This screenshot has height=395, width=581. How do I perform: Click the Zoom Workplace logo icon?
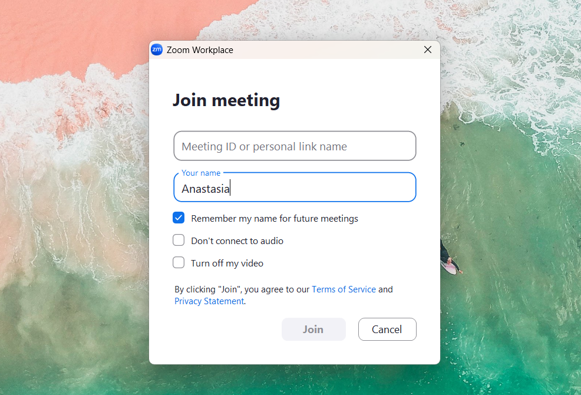pyautogui.click(x=157, y=50)
